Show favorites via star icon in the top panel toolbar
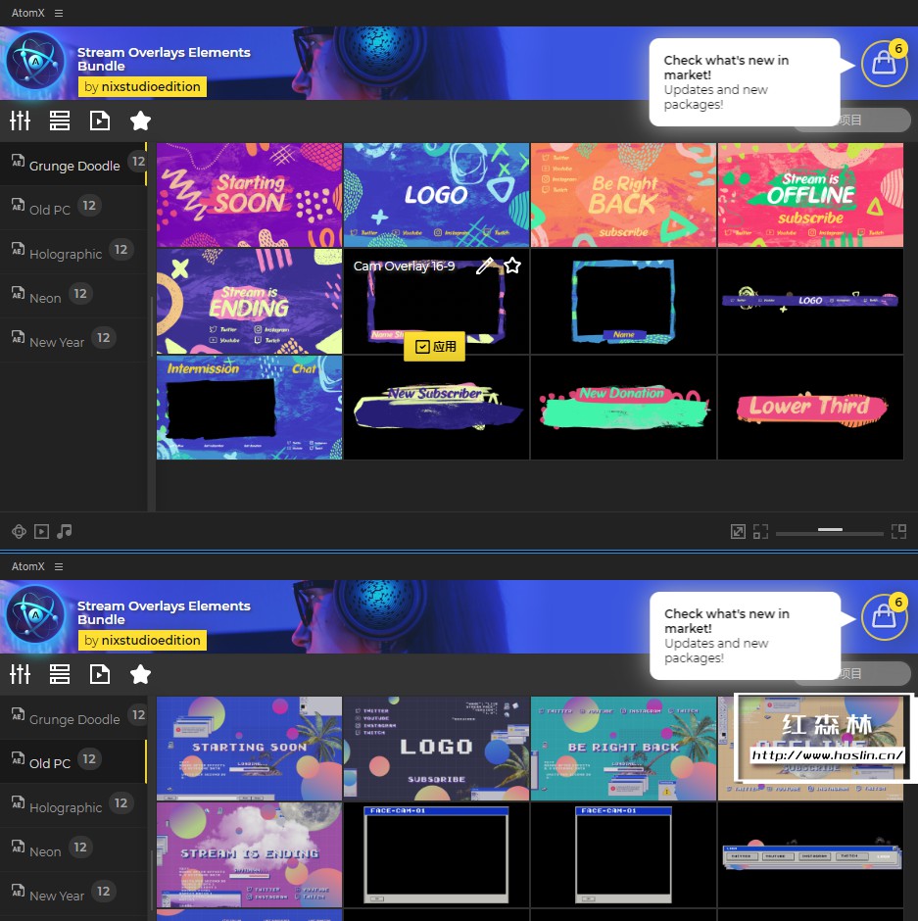 point(140,121)
